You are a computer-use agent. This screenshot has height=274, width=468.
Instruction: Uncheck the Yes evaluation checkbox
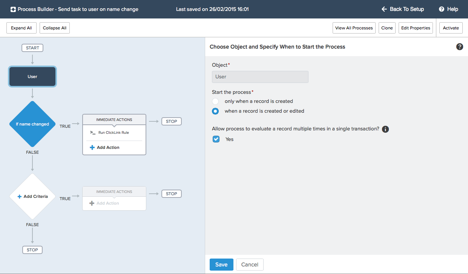click(x=216, y=139)
